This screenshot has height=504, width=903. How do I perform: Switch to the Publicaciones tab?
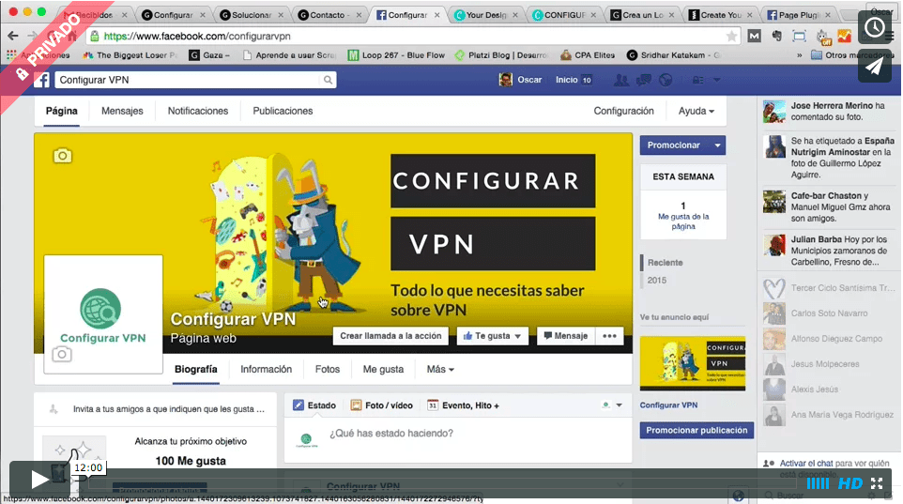point(283,111)
